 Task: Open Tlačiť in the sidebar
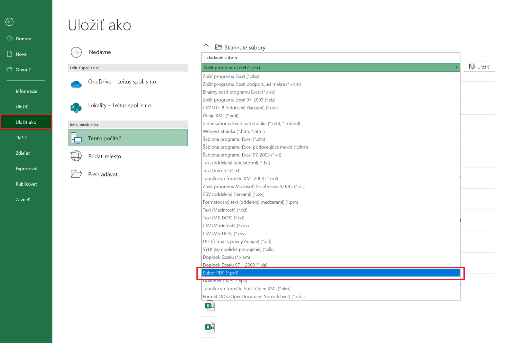pyautogui.click(x=21, y=137)
